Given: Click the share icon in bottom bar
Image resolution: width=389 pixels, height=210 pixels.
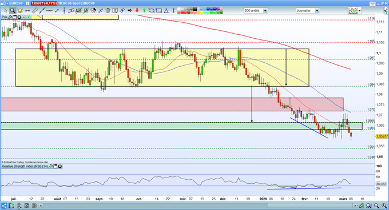Looking at the screenshot, I should click(4, 205).
